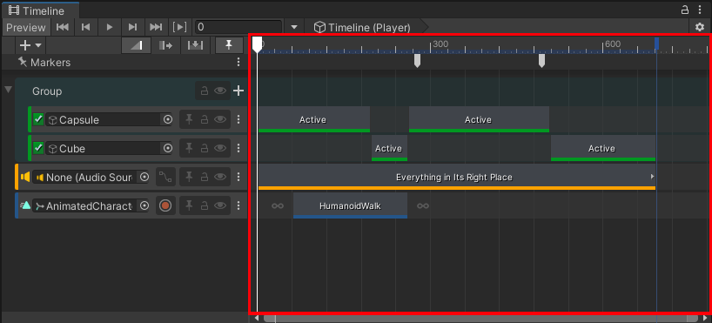Click the blue timeline end marker

tap(656, 44)
